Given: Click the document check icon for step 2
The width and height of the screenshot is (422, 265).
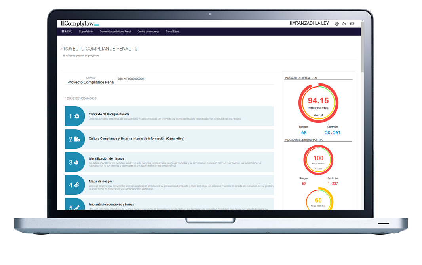Looking at the screenshot, I should click(77, 139).
